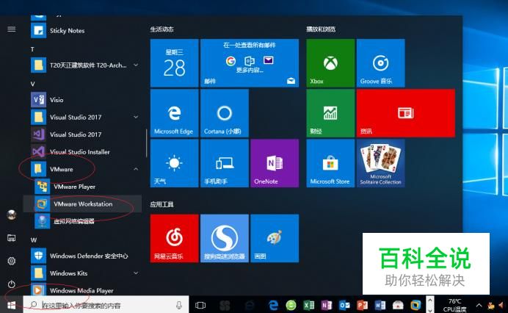Viewport: 508px width, 313px height.
Task: Open Edge from the taskbar
Action: click(274, 305)
